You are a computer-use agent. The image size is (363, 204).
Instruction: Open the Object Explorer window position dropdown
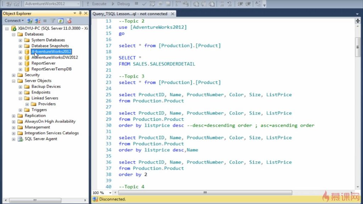click(74, 13)
